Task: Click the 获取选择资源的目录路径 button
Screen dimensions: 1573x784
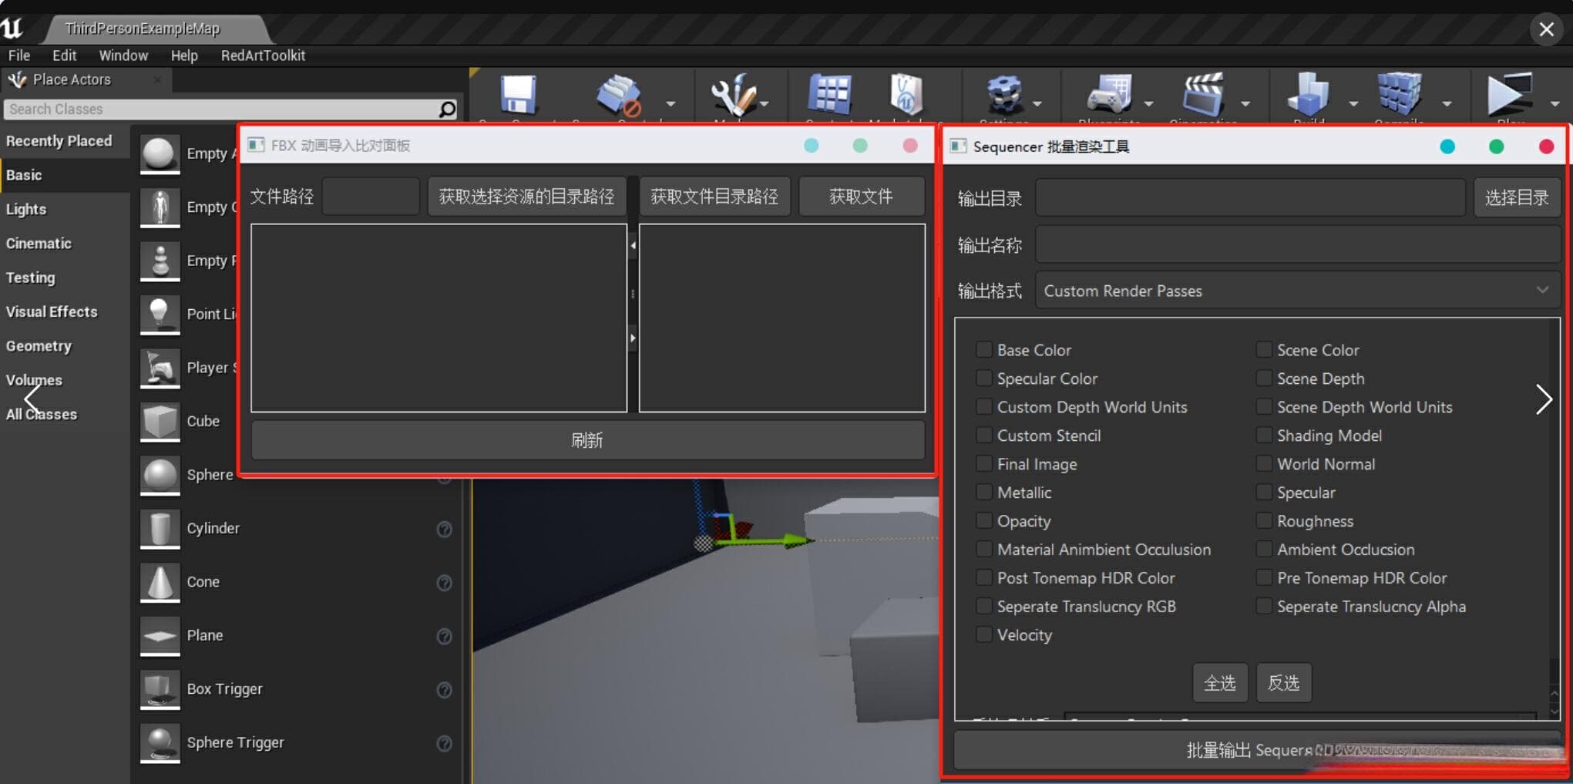Action: 526,197
